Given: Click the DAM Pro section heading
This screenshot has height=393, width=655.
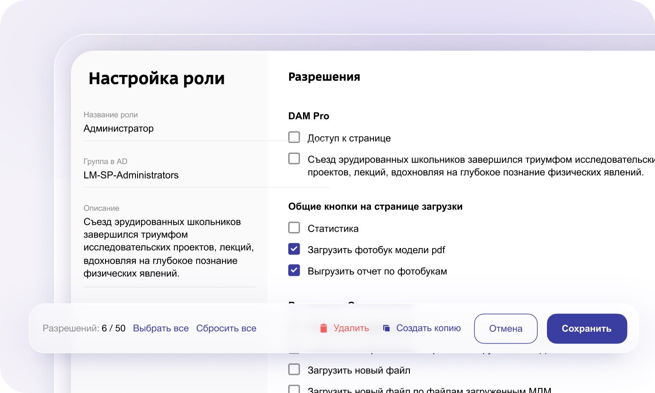Looking at the screenshot, I should pyautogui.click(x=309, y=116).
